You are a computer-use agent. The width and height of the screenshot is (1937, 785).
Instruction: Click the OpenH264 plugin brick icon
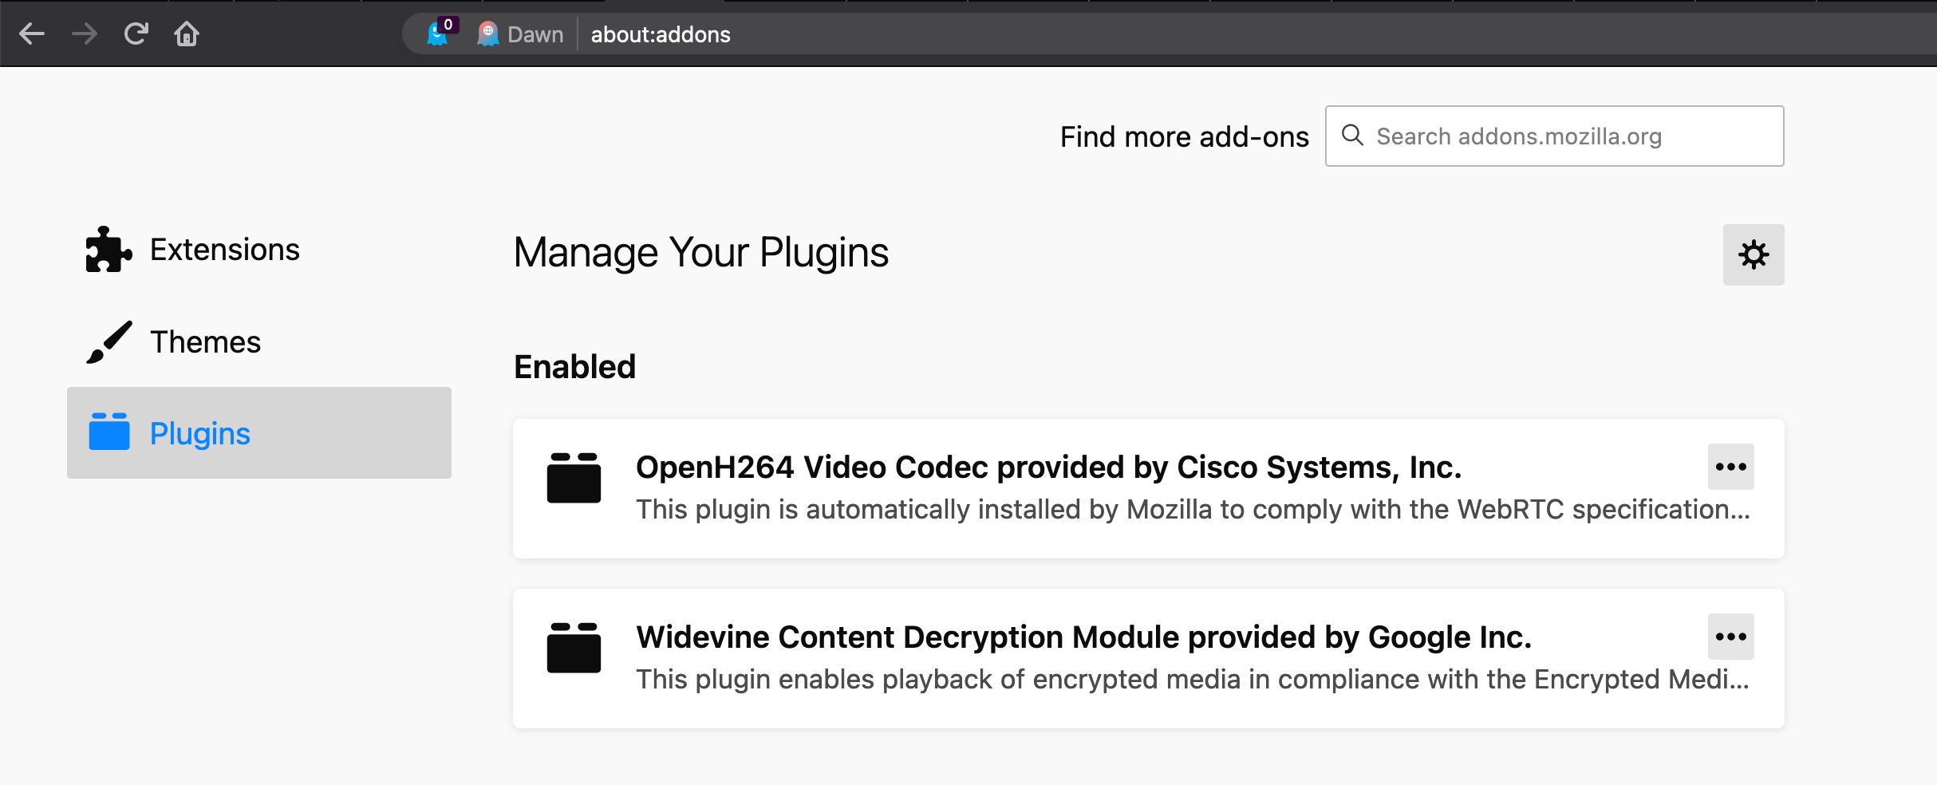573,478
